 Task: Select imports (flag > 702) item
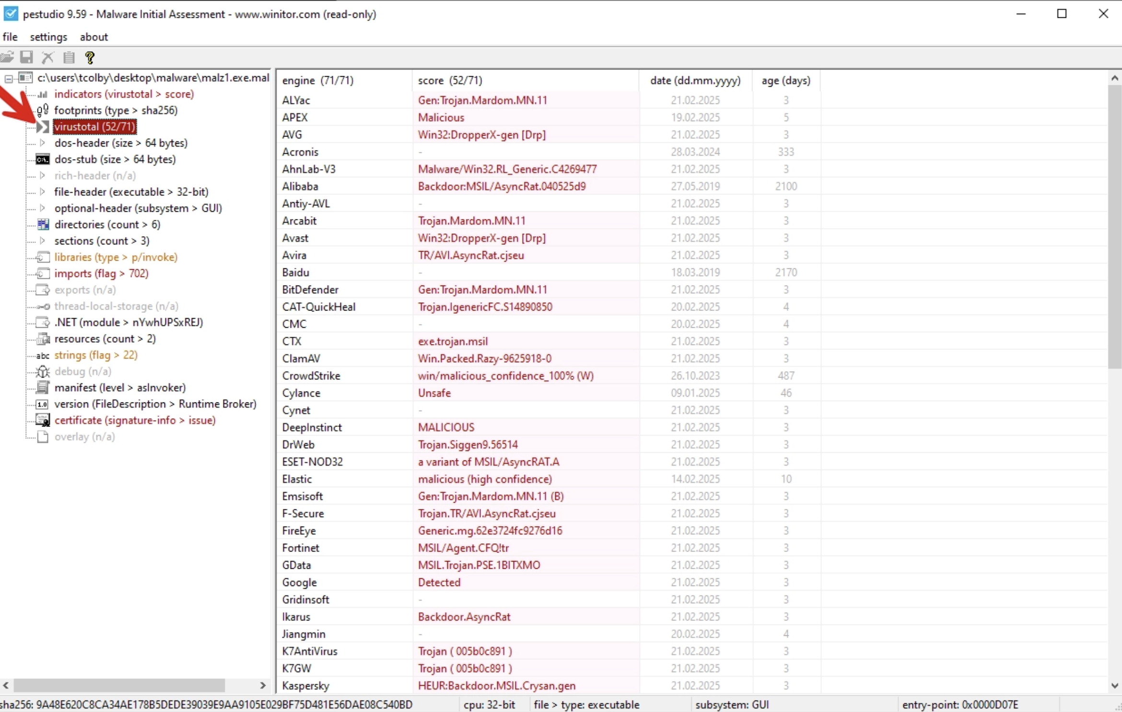pos(102,274)
